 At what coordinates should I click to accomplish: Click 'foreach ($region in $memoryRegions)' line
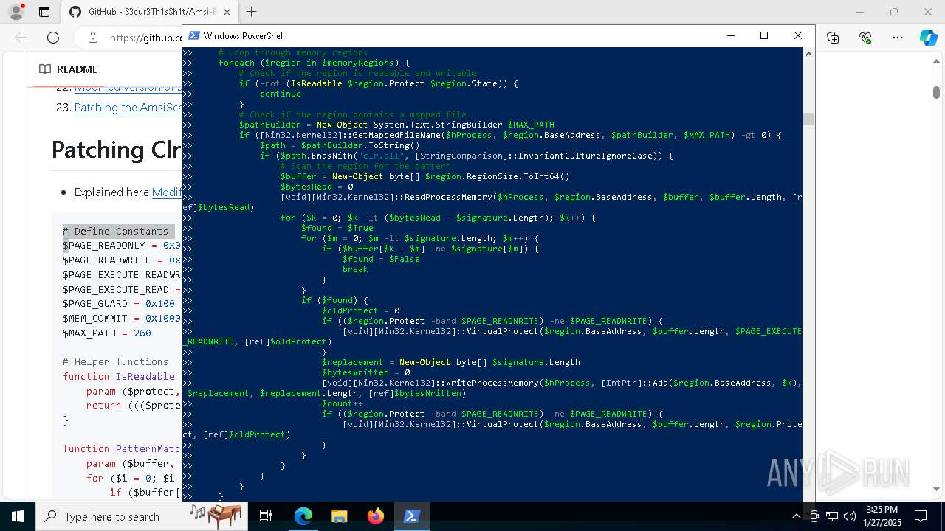(314, 63)
